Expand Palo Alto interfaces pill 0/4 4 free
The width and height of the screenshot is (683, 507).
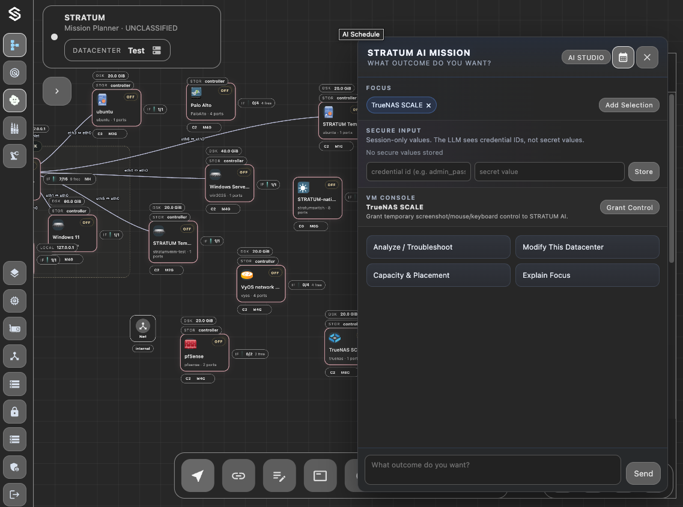click(x=257, y=103)
